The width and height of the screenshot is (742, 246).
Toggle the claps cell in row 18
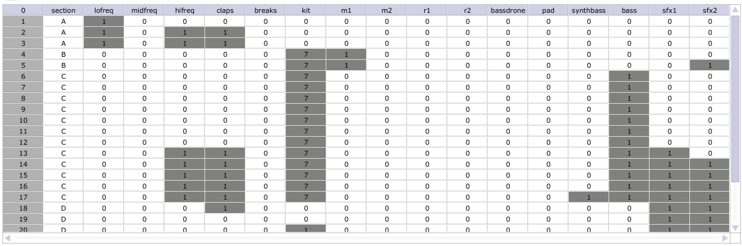pos(225,208)
